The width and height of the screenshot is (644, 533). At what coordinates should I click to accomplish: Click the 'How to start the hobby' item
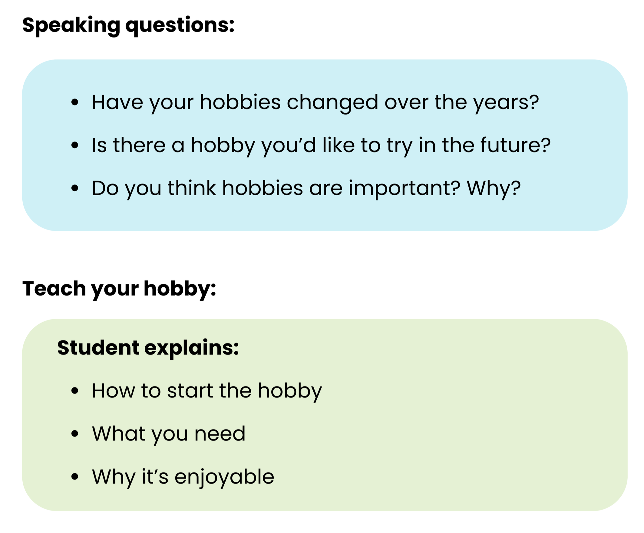(207, 391)
